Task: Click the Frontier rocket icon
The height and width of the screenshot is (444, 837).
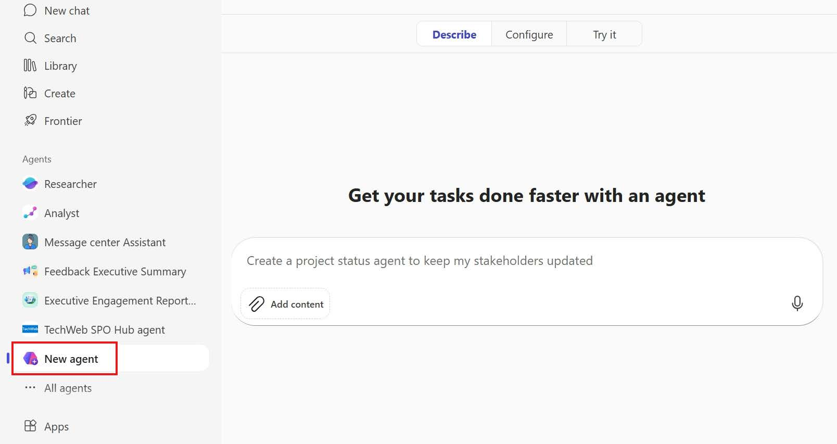Action: click(x=30, y=121)
